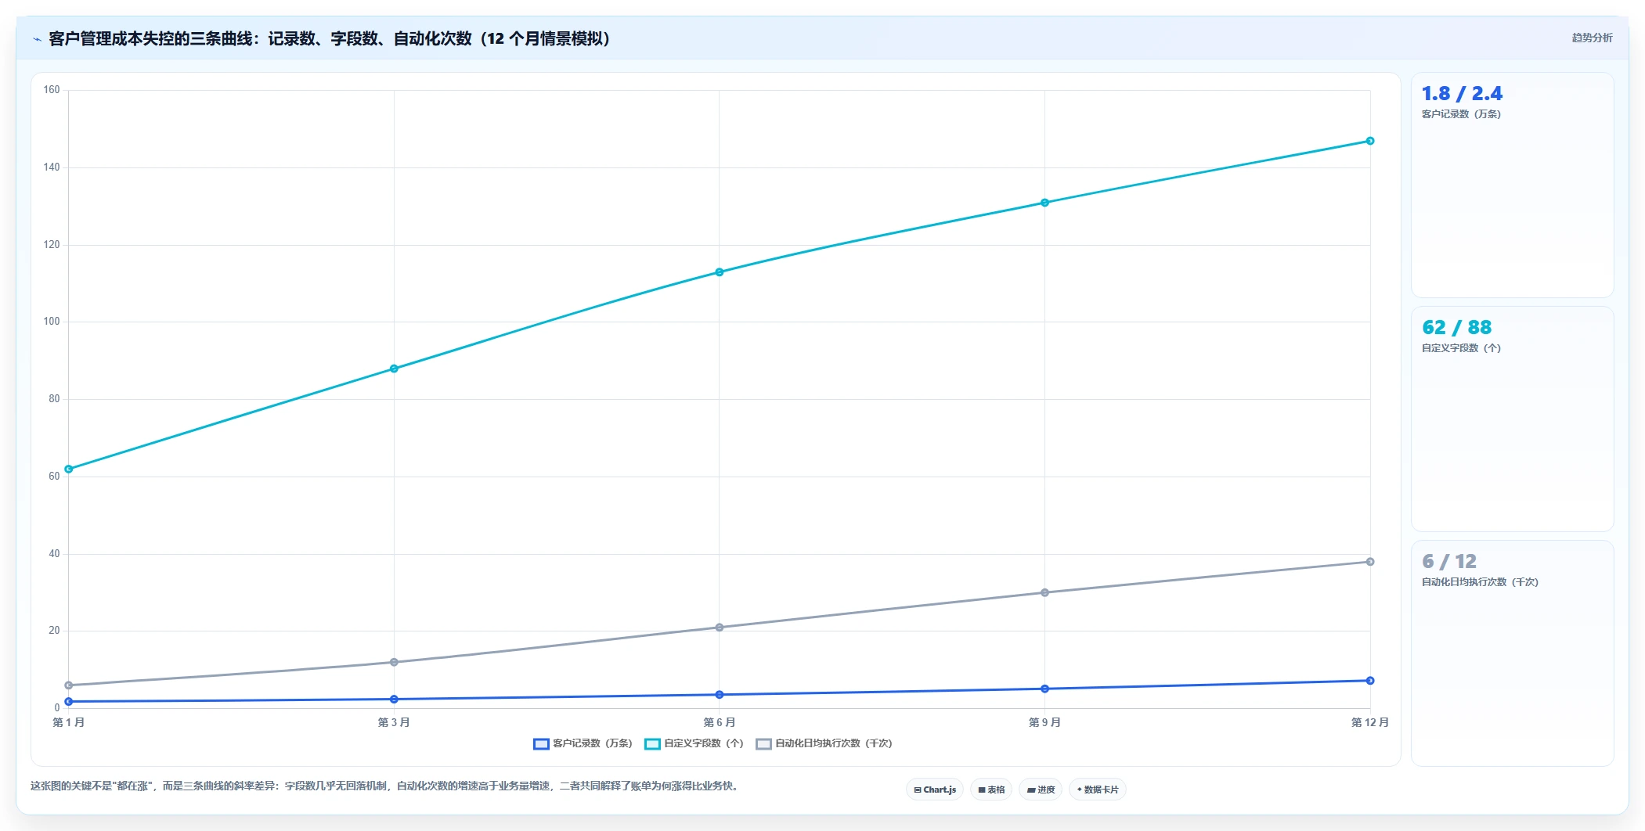The height and width of the screenshot is (831, 1645).
Task: Select the cyan 自定义字段数 point at 第 9 月
Action: point(1044,203)
